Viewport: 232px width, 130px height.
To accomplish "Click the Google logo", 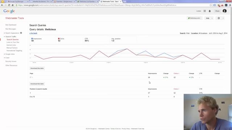I will (9, 11).
